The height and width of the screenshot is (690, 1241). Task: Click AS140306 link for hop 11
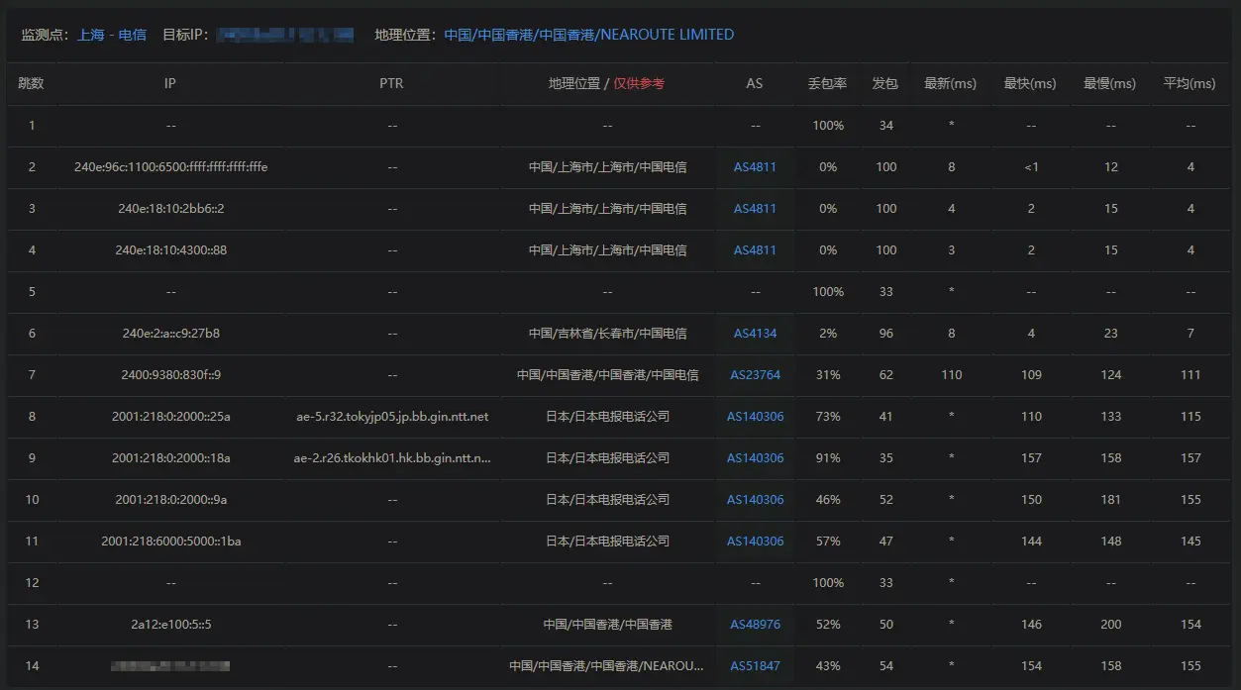(755, 542)
